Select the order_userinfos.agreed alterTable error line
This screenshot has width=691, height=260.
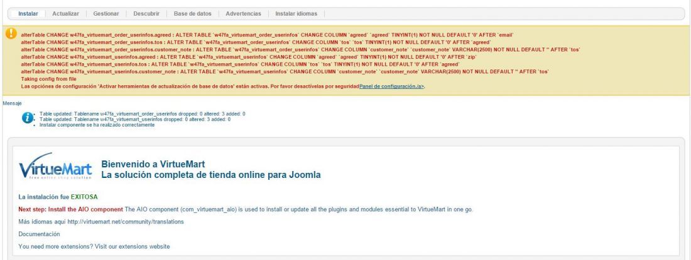(x=268, y=34)
